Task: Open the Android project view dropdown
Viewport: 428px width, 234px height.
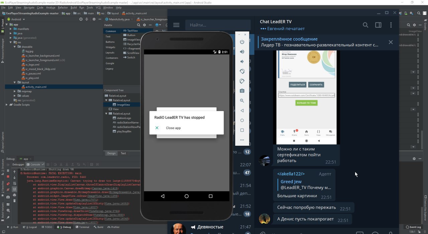Action: tap(16, 19)
